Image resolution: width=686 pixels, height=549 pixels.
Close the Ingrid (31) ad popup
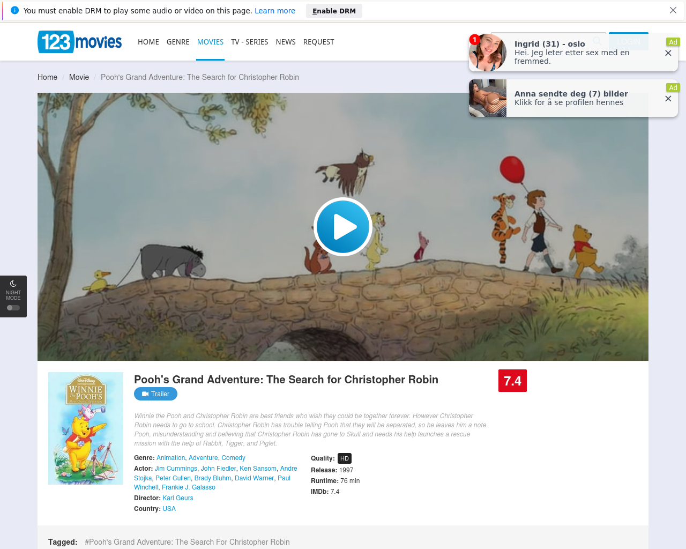point(668,53)
